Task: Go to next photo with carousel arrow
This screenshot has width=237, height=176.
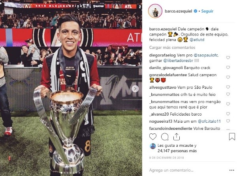Action: 135,89
